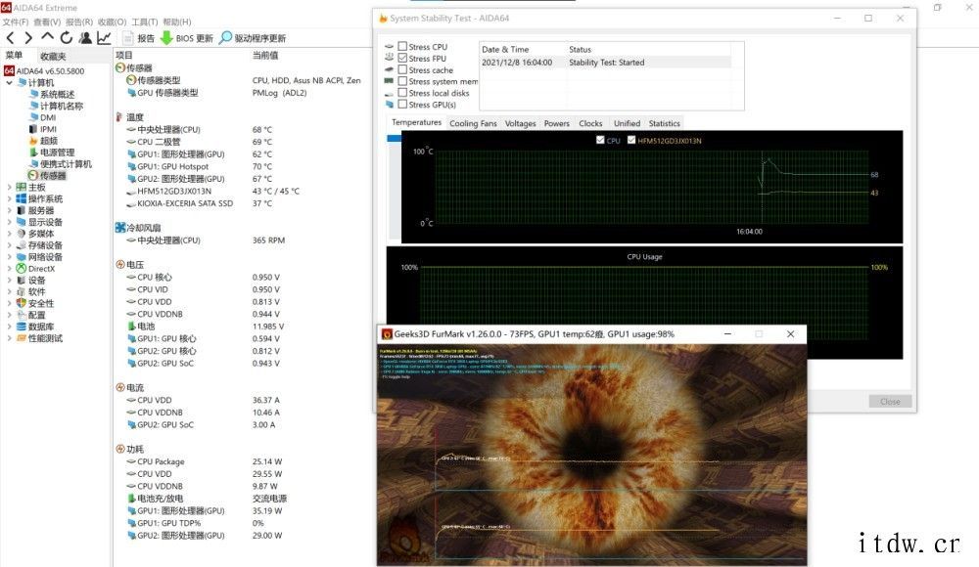The height and width of the screenshot is (567, 979).
Task: Click the 网络设备 network icon in the tree
Action: click(x=22, y=257)
